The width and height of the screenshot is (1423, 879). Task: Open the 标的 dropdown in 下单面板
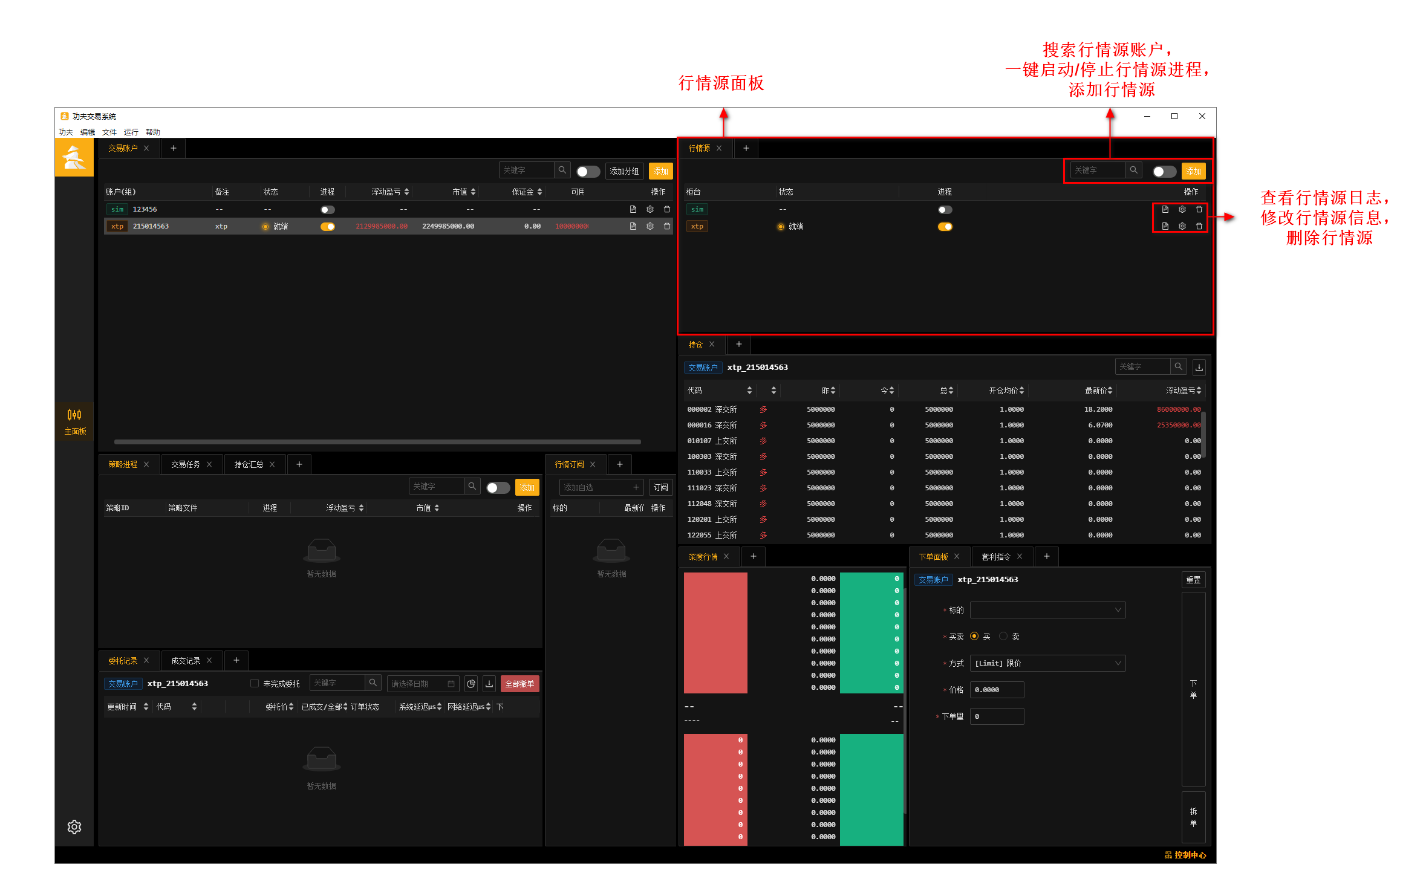(x=1047, y=610)
